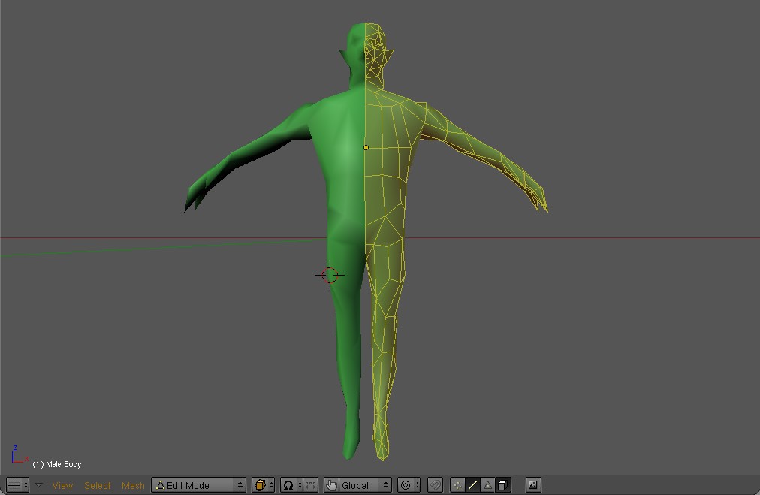Open the Mesh menu
Viewport: 760px width, 495px height.
click(x=133, y=485)
